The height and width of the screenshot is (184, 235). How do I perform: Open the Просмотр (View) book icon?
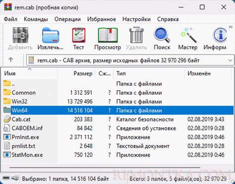pyautogui.click(x=108, y=35)
